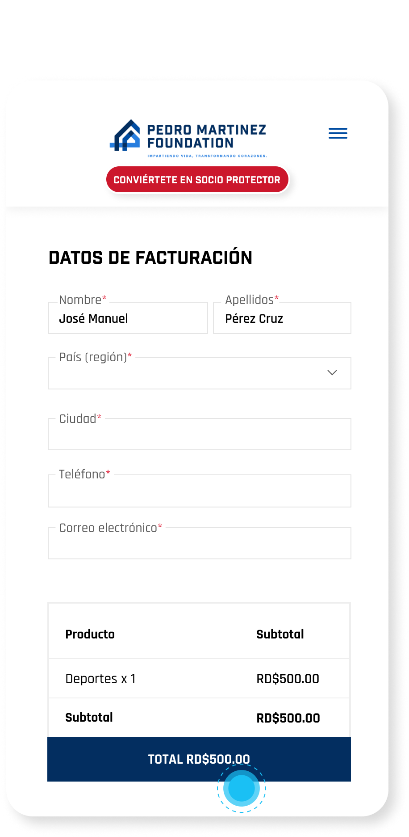The image size is (409, 837).
Task: Open the hamburger navigation menu
Action: point(338,133)
